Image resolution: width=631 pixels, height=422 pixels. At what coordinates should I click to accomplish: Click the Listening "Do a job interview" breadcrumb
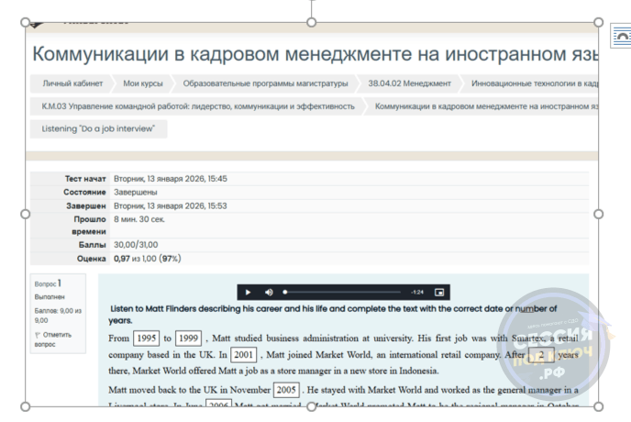tap(98, 128)
